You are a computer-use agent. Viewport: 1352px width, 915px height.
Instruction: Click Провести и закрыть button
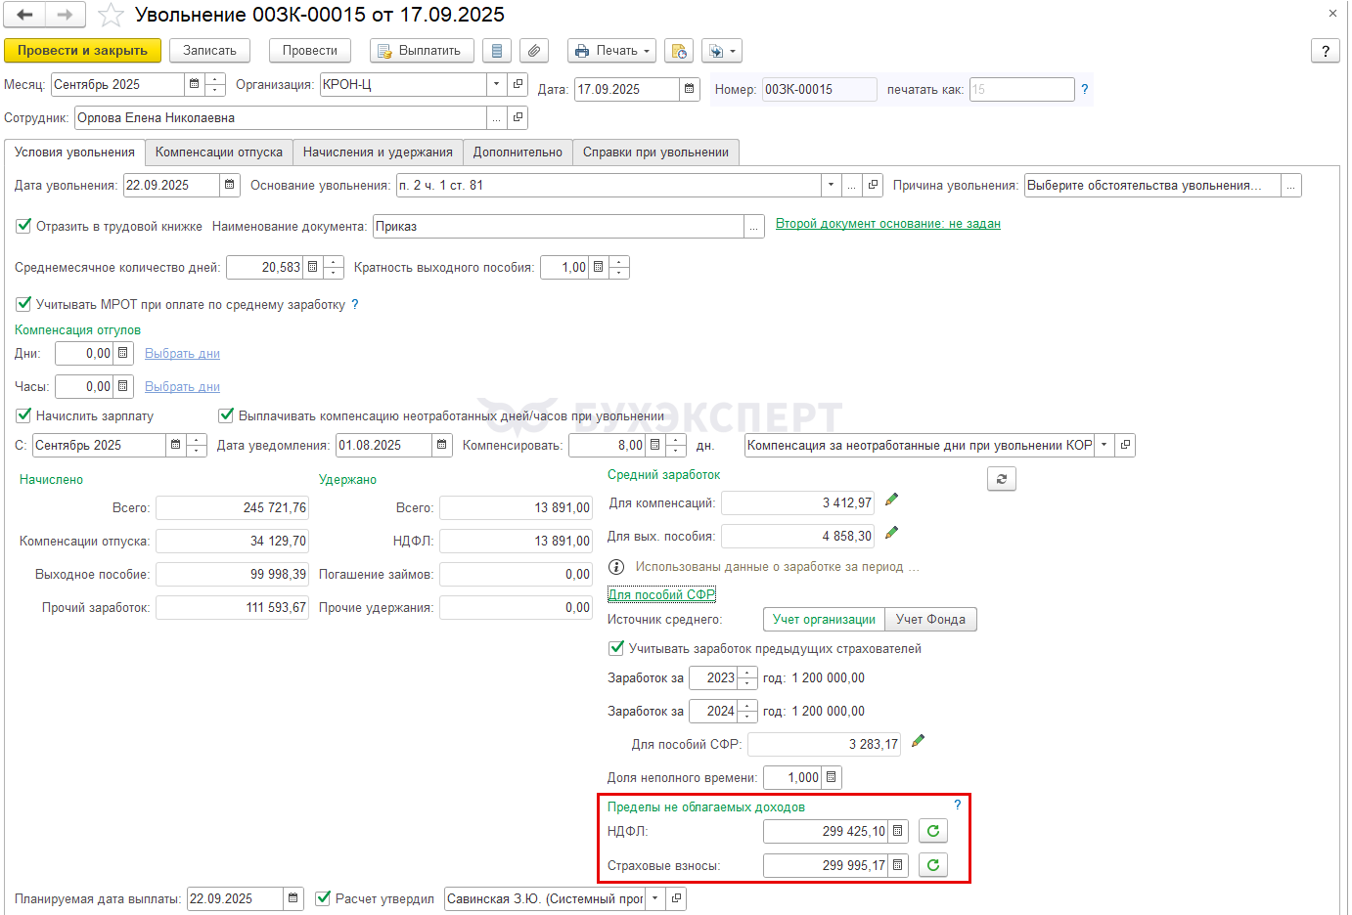82,51
